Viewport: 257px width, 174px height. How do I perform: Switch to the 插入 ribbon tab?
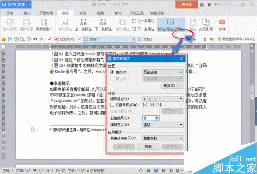pyautogui.click(x=27, y=13)
